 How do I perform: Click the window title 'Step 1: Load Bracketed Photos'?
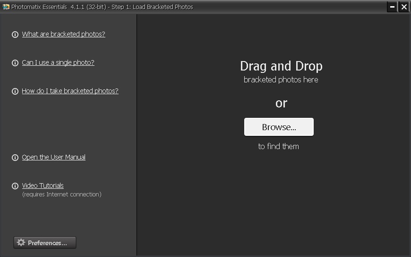tap(152, 7)
